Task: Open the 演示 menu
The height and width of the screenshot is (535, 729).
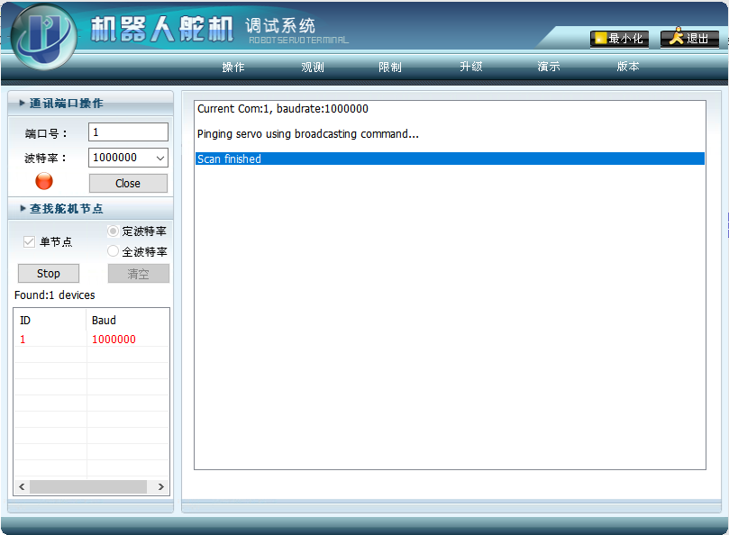Action: (549, 67)
